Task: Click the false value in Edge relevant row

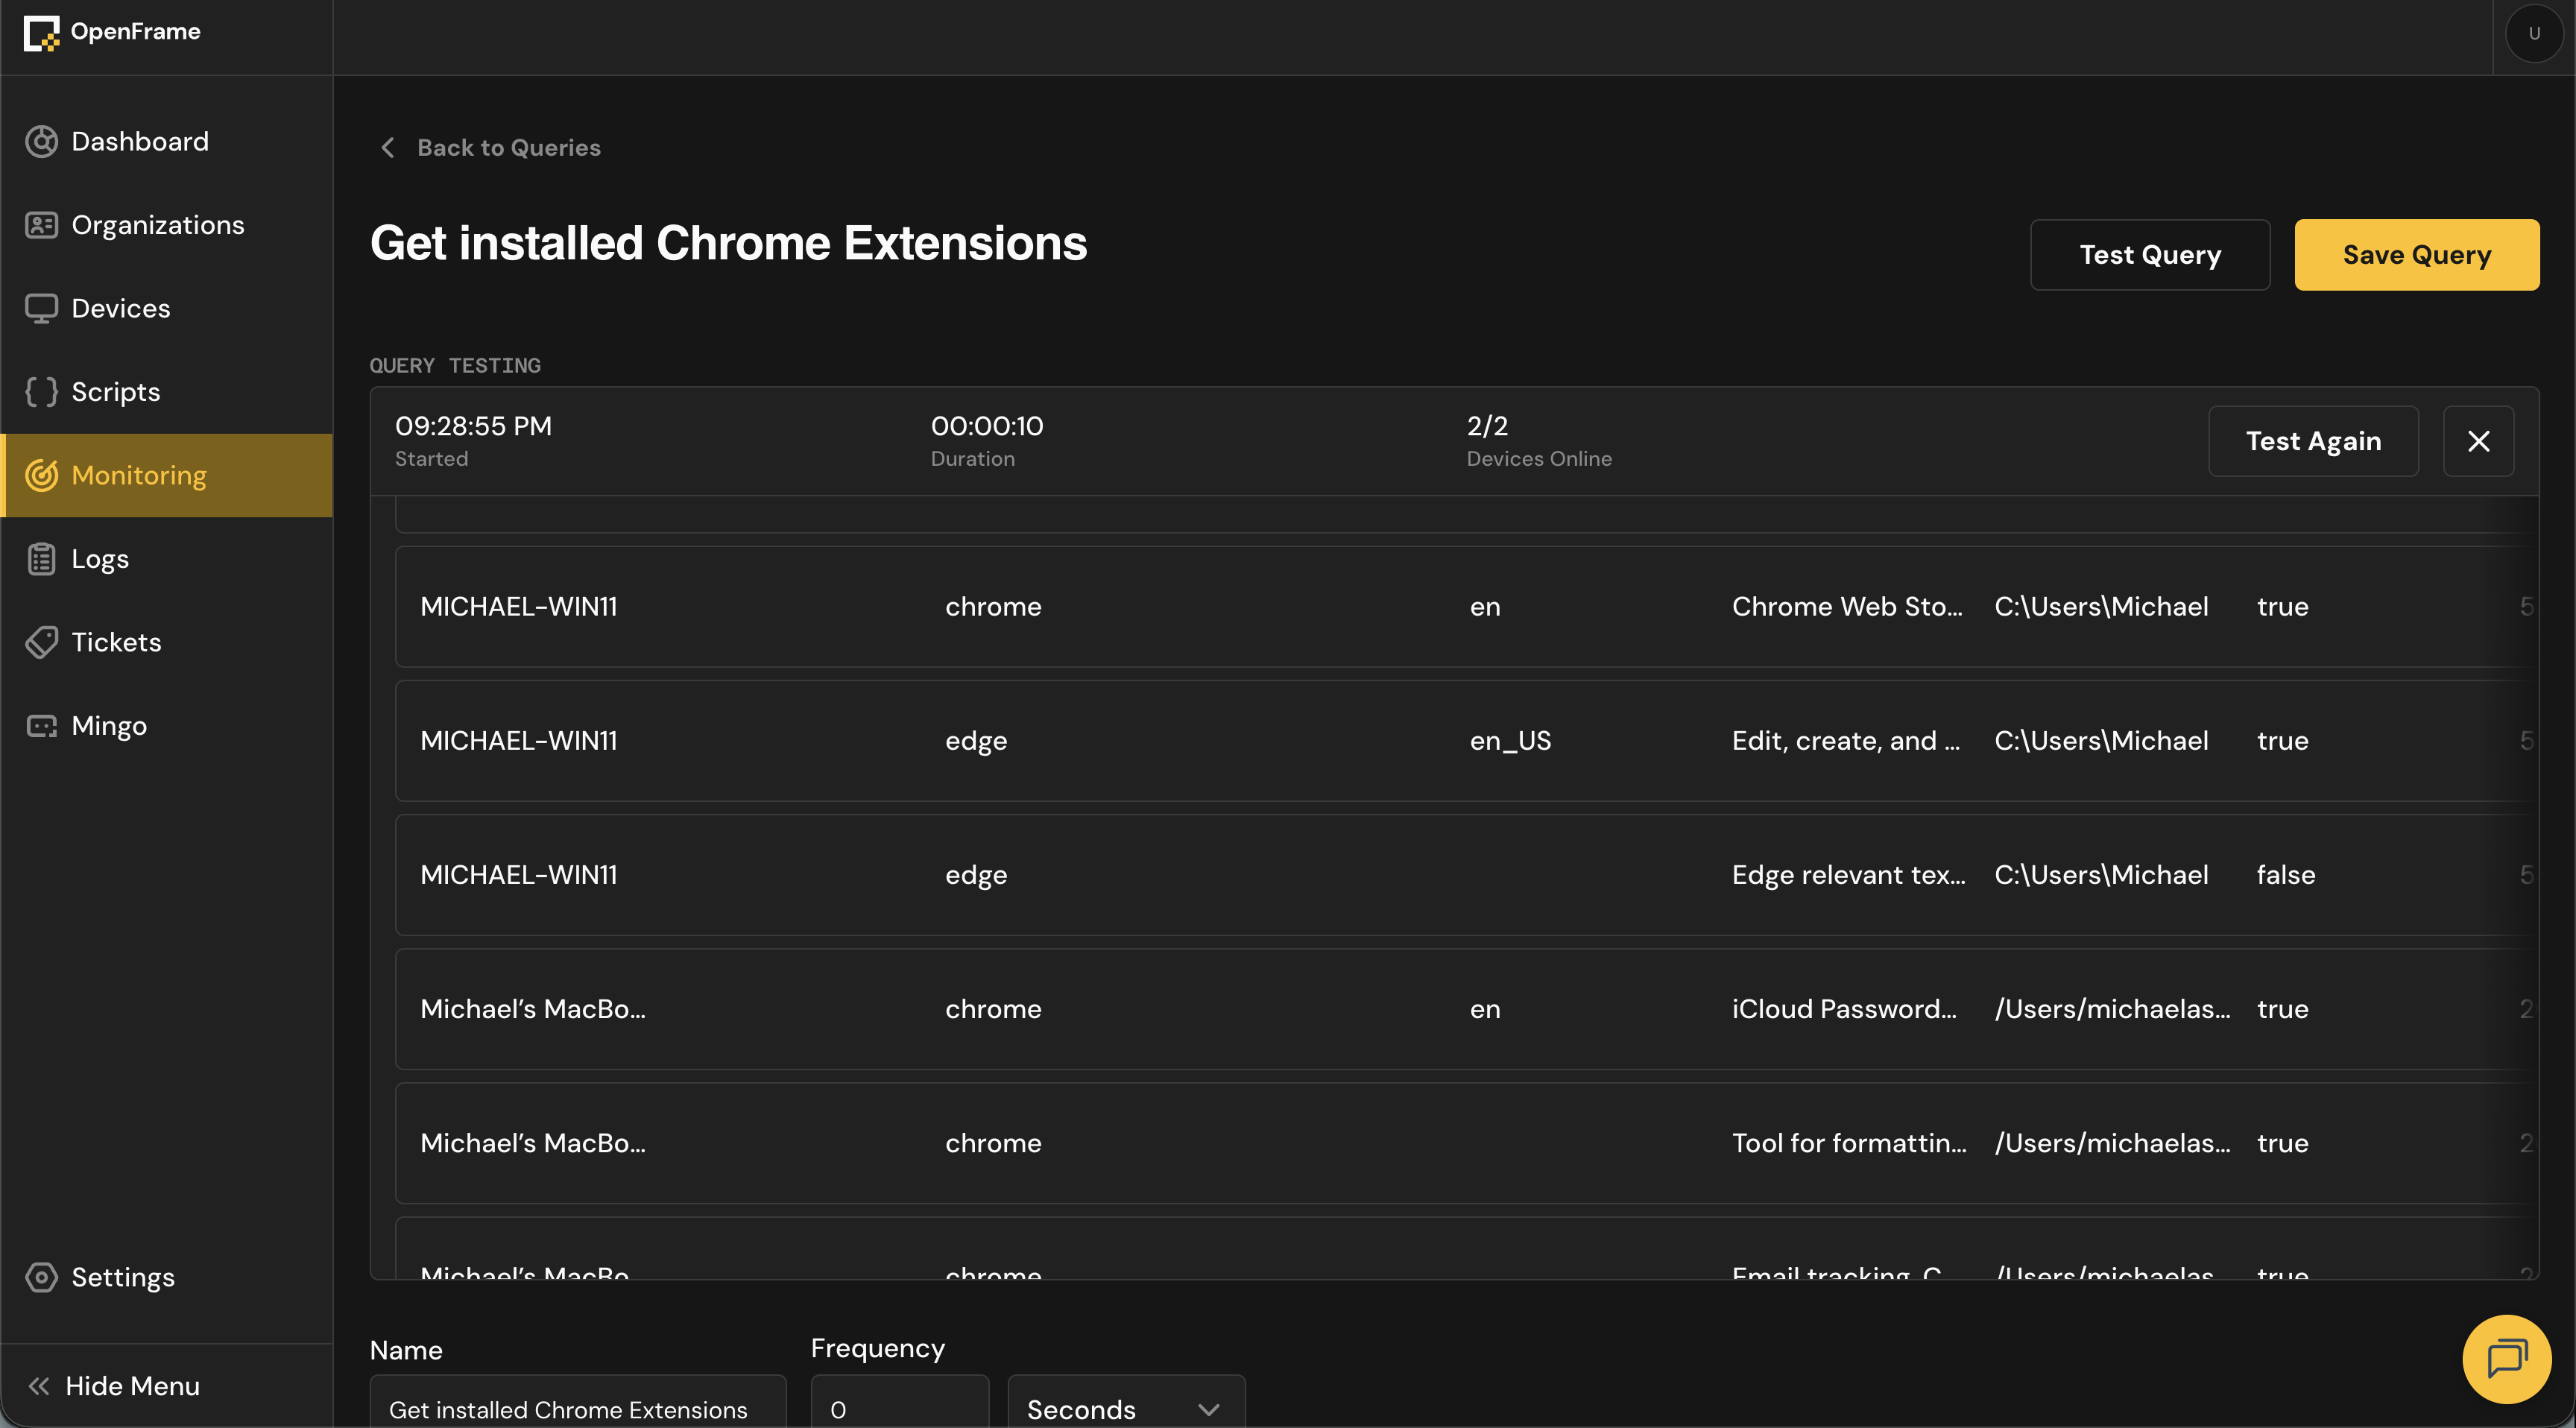Action: point(2286,875)
